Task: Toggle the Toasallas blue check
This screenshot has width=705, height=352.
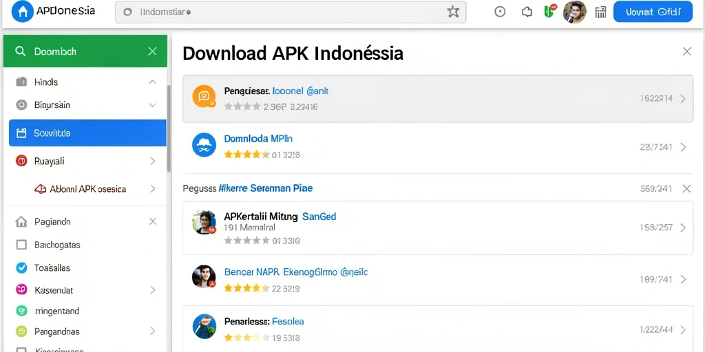Action: click(21, 267)
